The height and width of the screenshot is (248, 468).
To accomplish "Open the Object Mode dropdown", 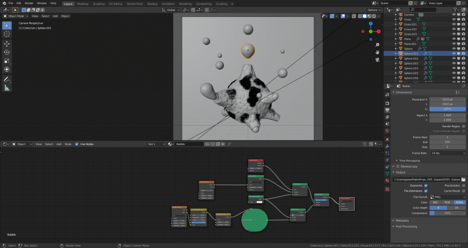I will tap(16, 16).
